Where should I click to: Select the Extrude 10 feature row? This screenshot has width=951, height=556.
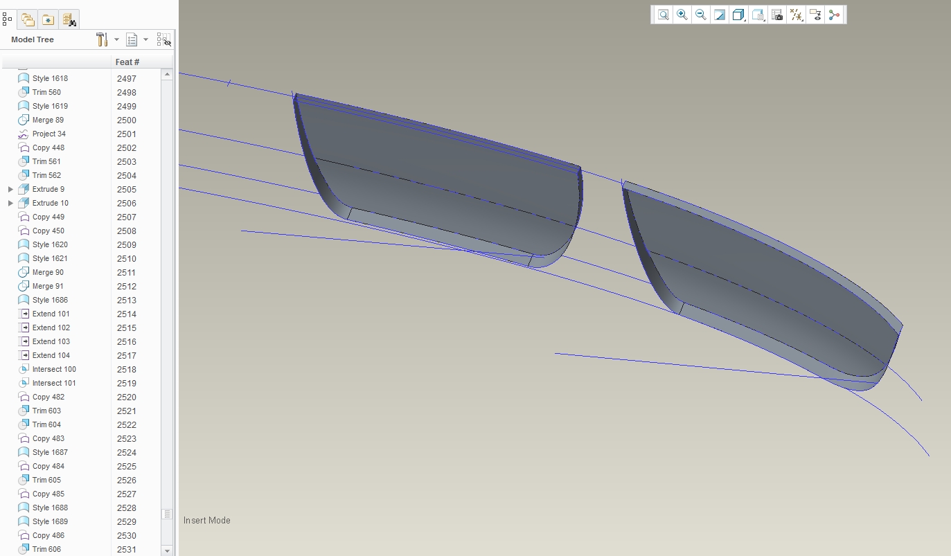click(x=50, y=203)
